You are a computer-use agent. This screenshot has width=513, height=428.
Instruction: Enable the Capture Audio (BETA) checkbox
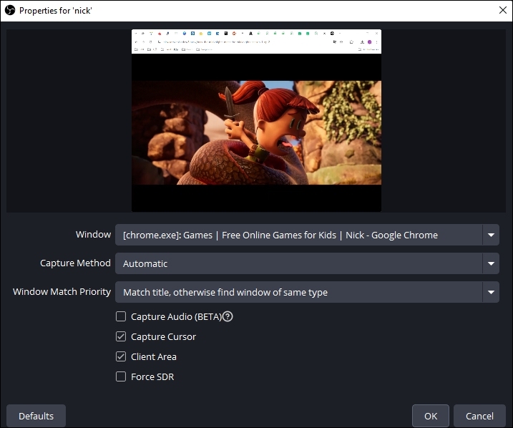pos(121,316)
